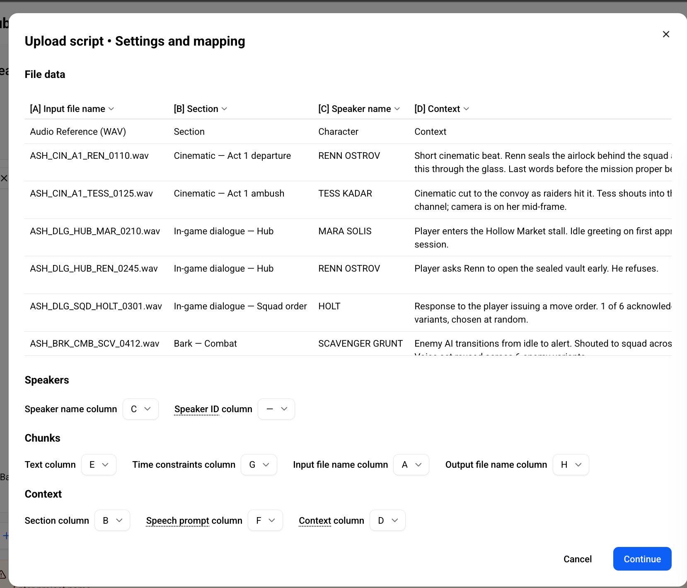Click the In-game dialogue — Squad order cell

[x=240, y=306]
